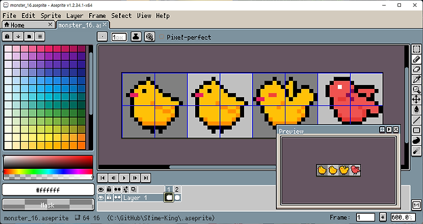423x224 pixels.
Task: Open the Help menu
Action: pos(163,16)
